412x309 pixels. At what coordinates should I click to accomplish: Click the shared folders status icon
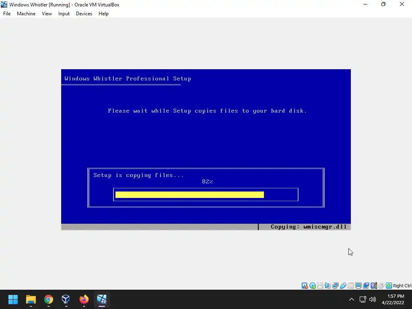350,286
